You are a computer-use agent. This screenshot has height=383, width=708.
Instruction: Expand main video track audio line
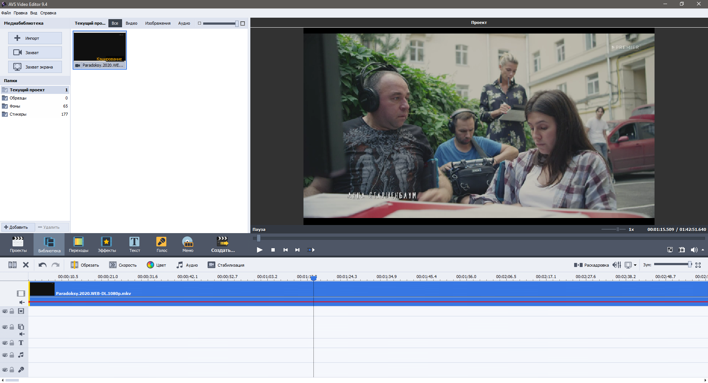[22, 302]
